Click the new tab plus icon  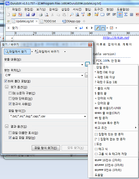(84, 21)
